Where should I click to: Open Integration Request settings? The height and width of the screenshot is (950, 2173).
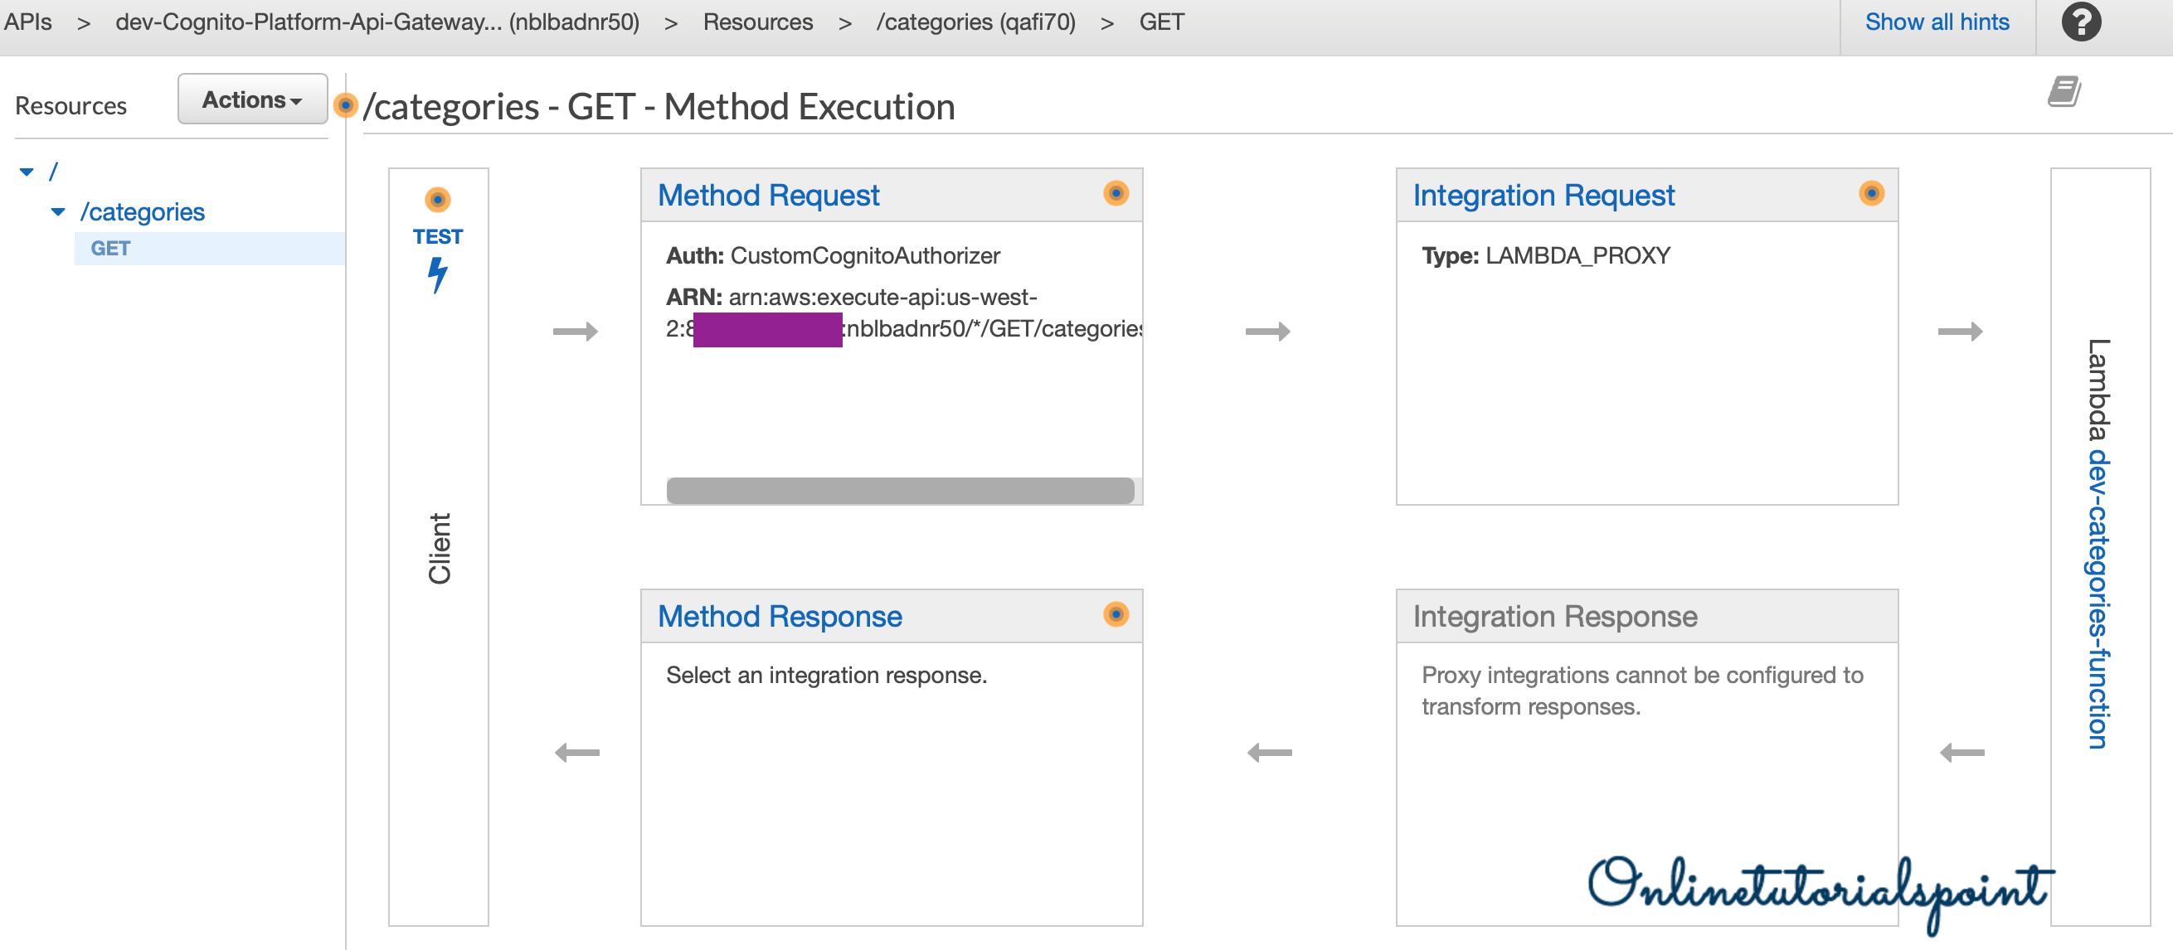[x=1543, y=196]
